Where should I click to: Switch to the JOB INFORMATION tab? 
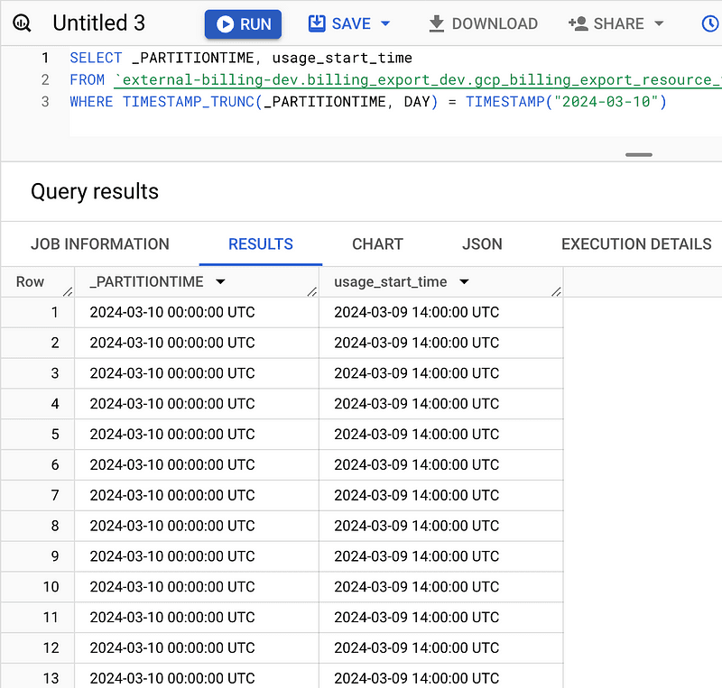[x=100, y=243]
